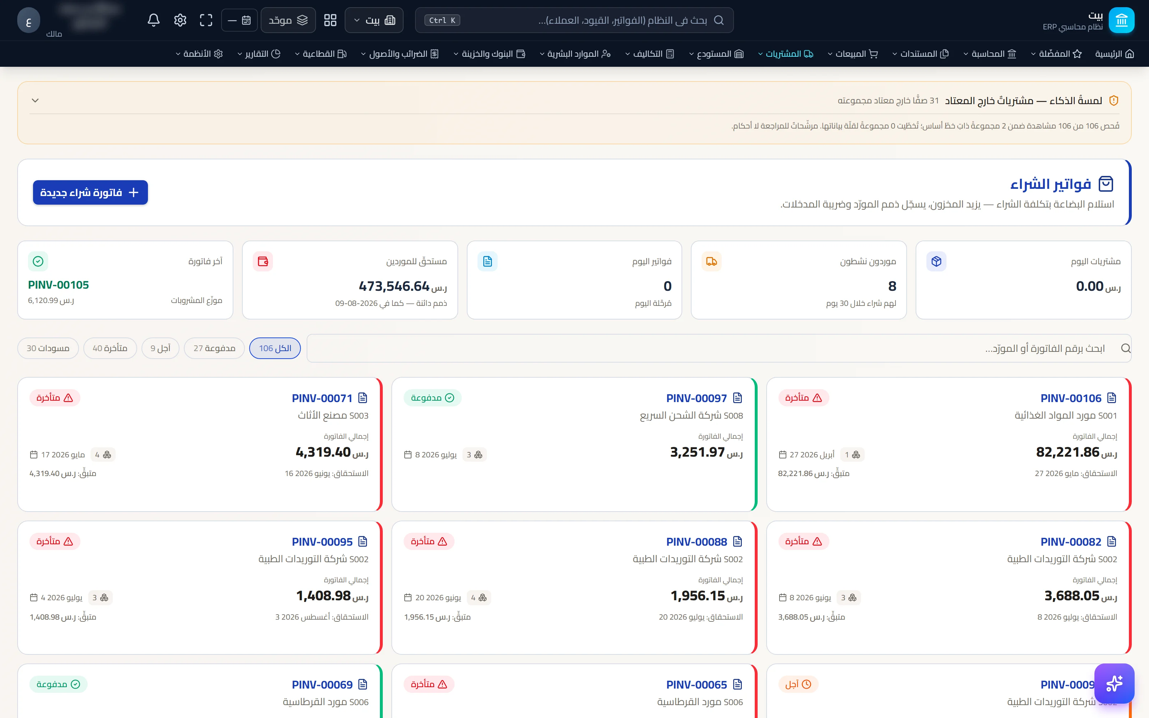
Task: Click فاتورة شراء جديدة button
Action: (x=90, y=192)
